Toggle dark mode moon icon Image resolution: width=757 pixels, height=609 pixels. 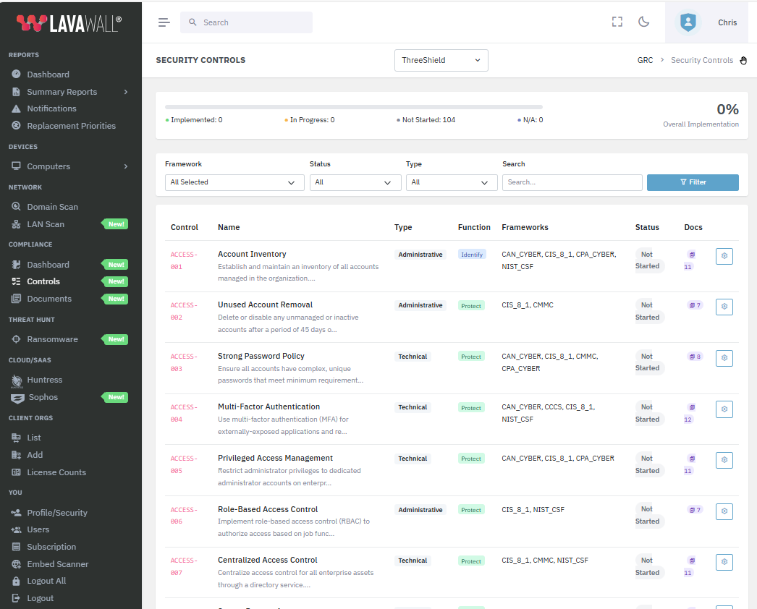(x=643, y=22)
